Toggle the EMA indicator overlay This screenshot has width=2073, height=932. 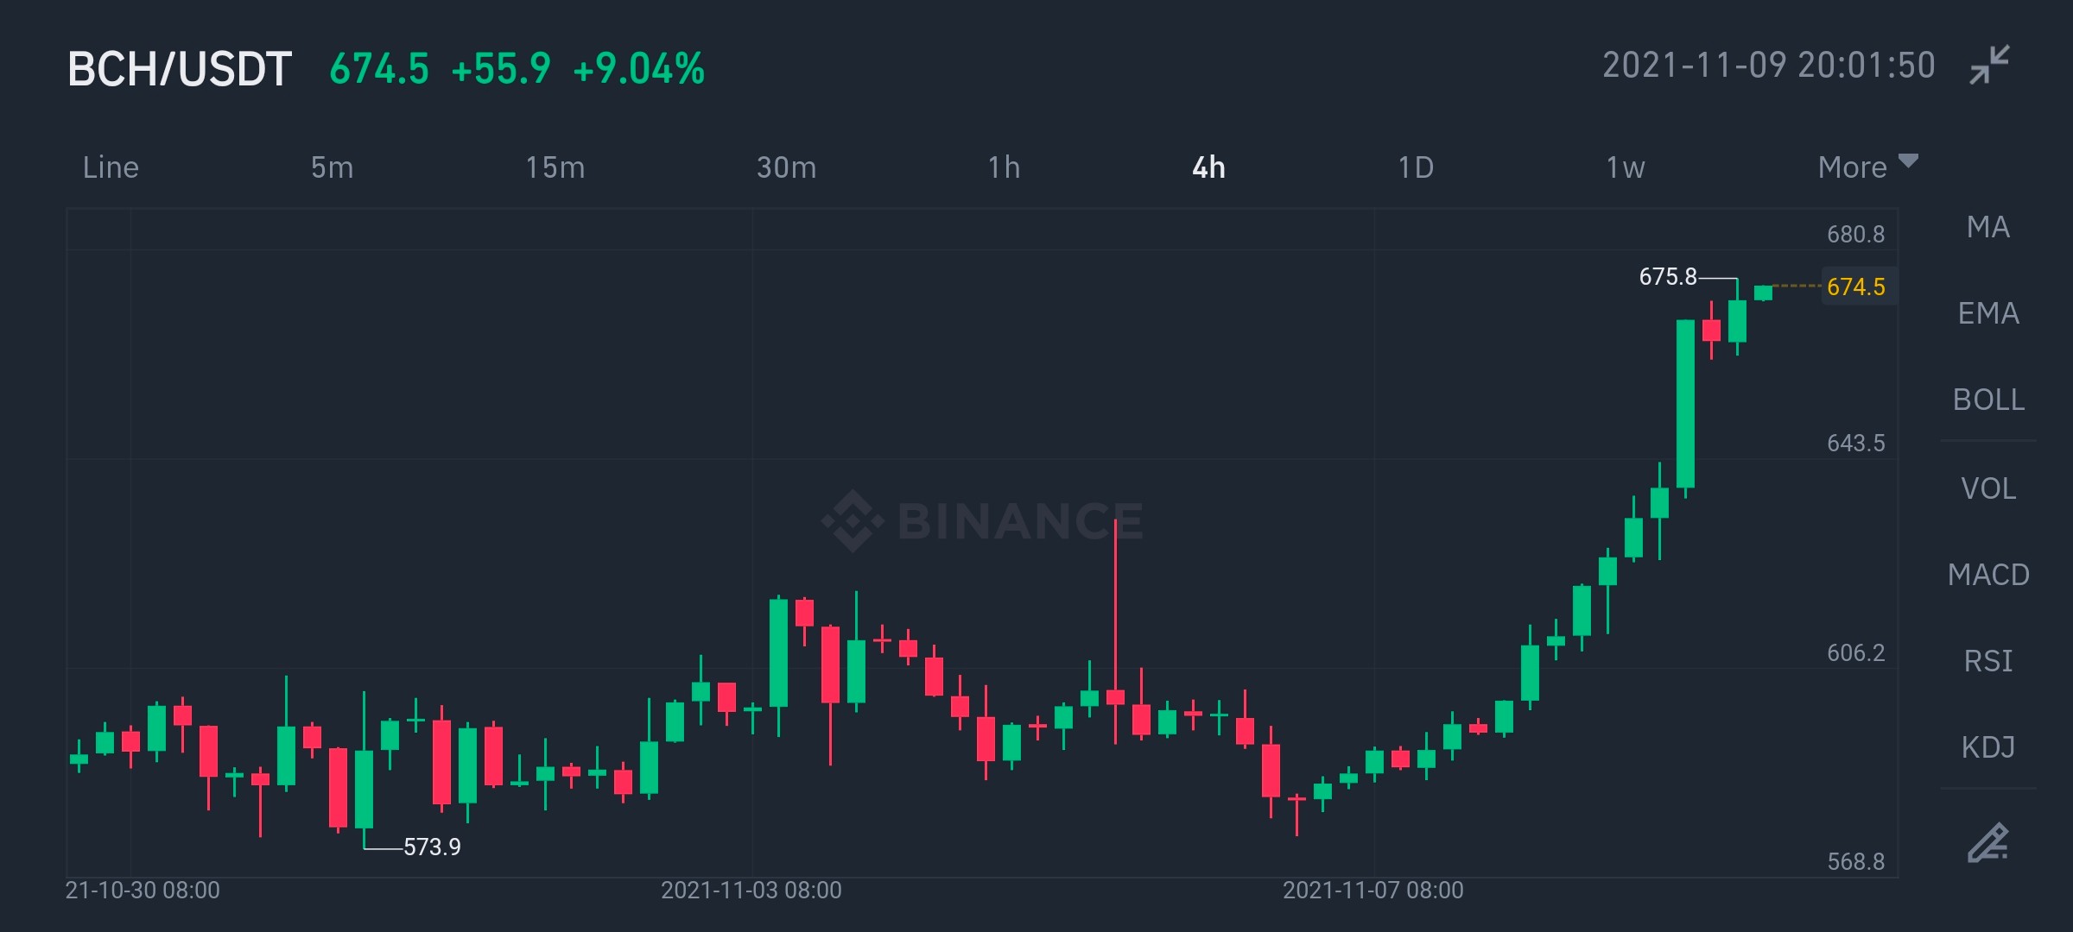(x=1988, y=313)
